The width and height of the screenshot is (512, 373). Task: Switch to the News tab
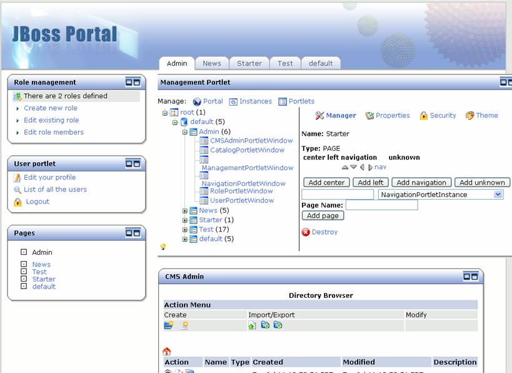click(212, 63)
